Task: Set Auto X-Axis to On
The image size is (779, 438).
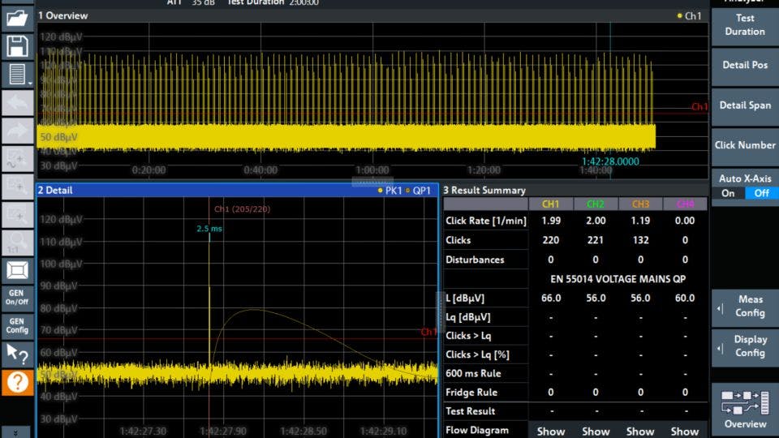Action: [x=728, y=193]
